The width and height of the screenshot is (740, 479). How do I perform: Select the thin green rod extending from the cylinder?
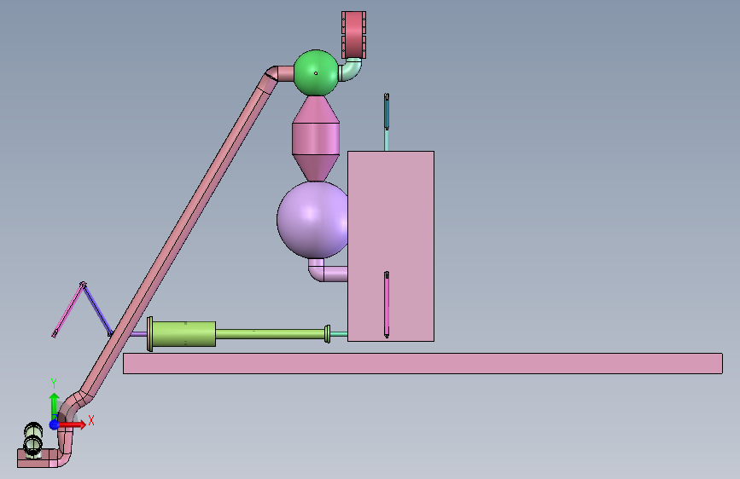click(x=270, y=334)
